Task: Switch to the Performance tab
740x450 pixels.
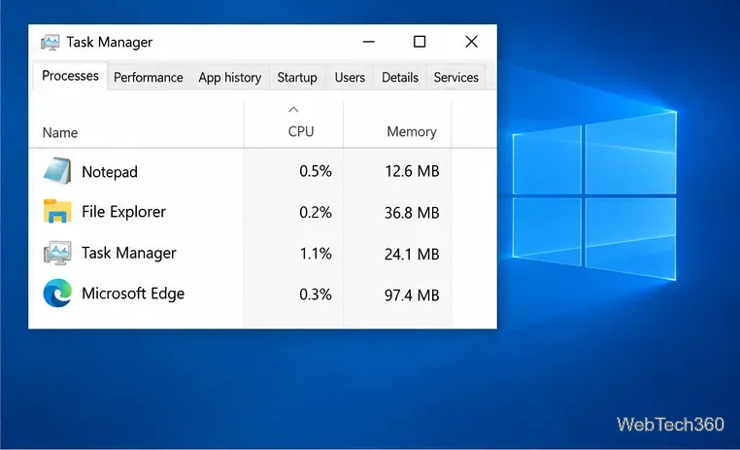Action: click(x=149, y=78)
